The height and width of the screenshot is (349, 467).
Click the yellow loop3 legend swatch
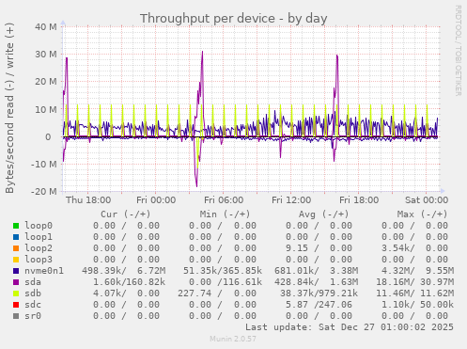(16, 260)
